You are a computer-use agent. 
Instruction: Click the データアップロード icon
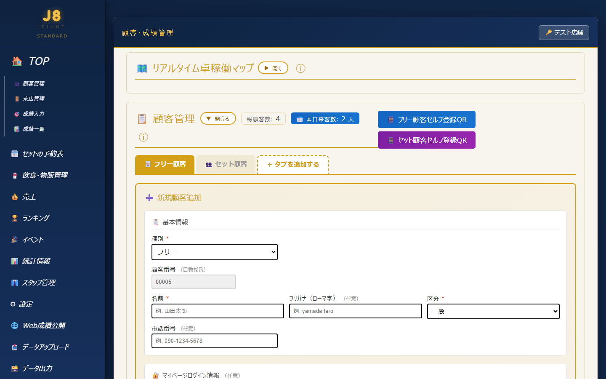[15, 347]
